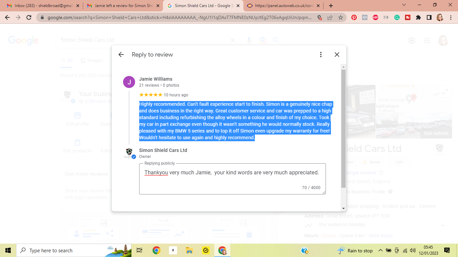The height and width of the screenshot is (257, 458).
Task: Open the Rain to stop weather widget
Action: [x=355, y=250]
